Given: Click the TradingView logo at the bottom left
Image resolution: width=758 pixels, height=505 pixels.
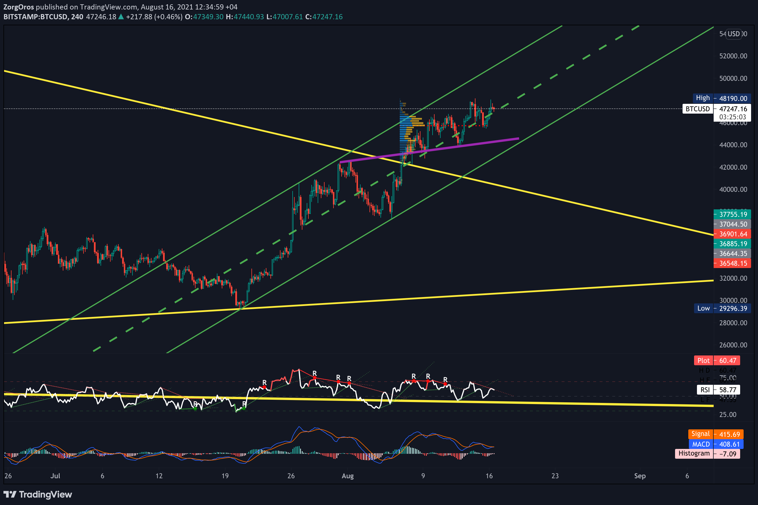Looking at the screenshot, I should tap(38, 494).
